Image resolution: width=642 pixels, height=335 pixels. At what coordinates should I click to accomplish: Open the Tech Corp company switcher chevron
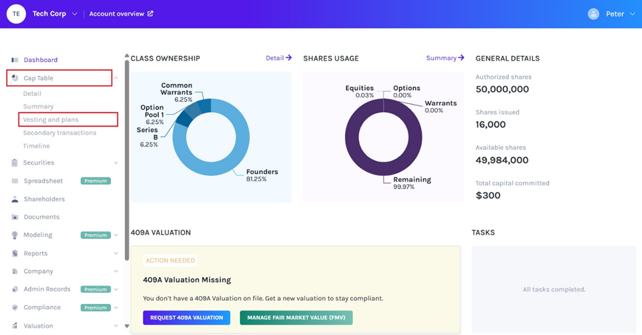[75, 14]
